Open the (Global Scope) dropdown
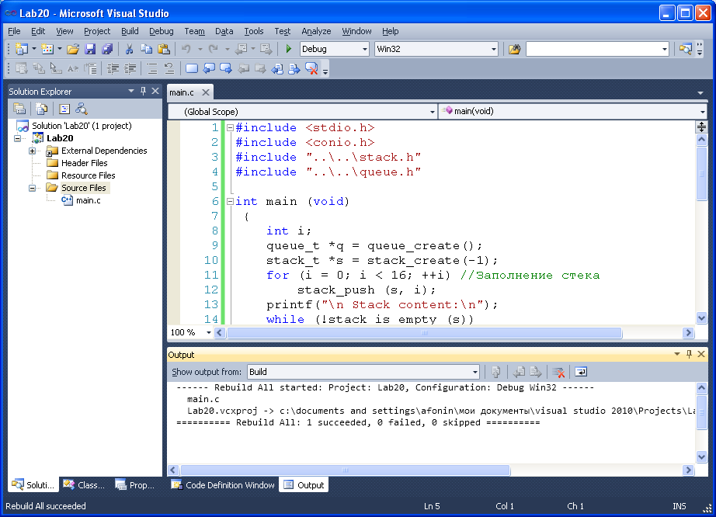The image size is (716, 517). [x=432, y=112]
